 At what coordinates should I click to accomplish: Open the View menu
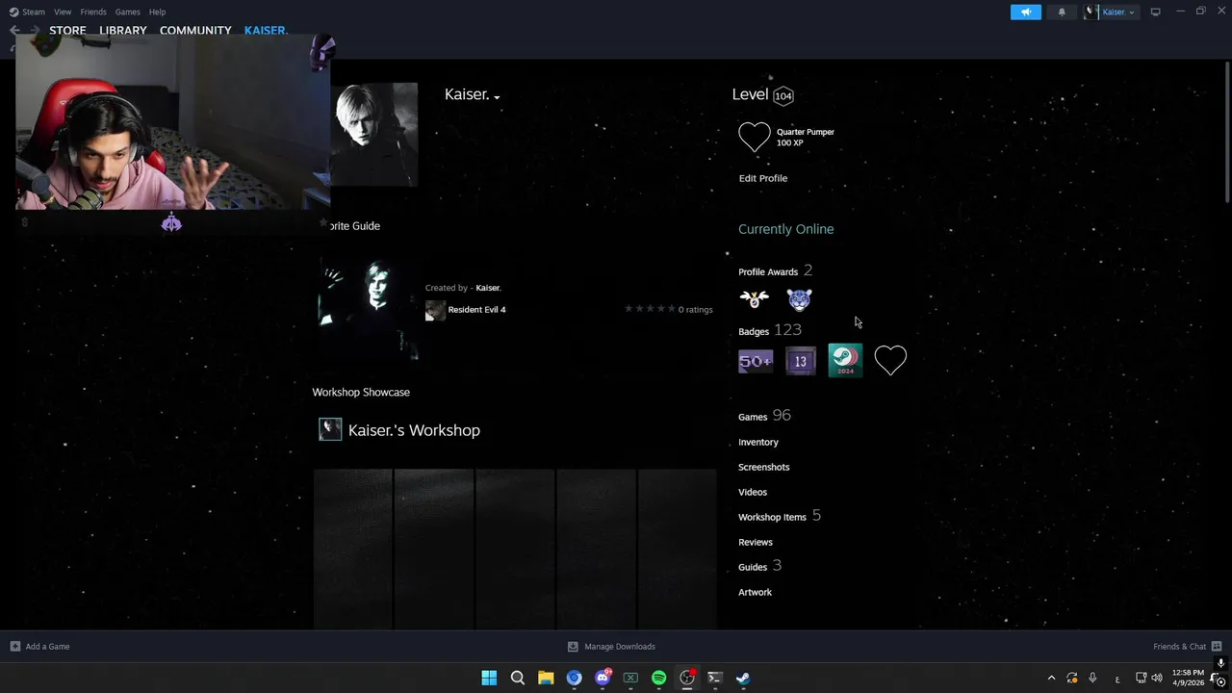pos(63,12)
